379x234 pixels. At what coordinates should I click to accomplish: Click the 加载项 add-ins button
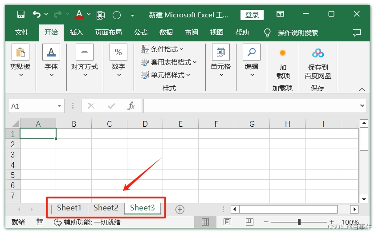[283, 64]
